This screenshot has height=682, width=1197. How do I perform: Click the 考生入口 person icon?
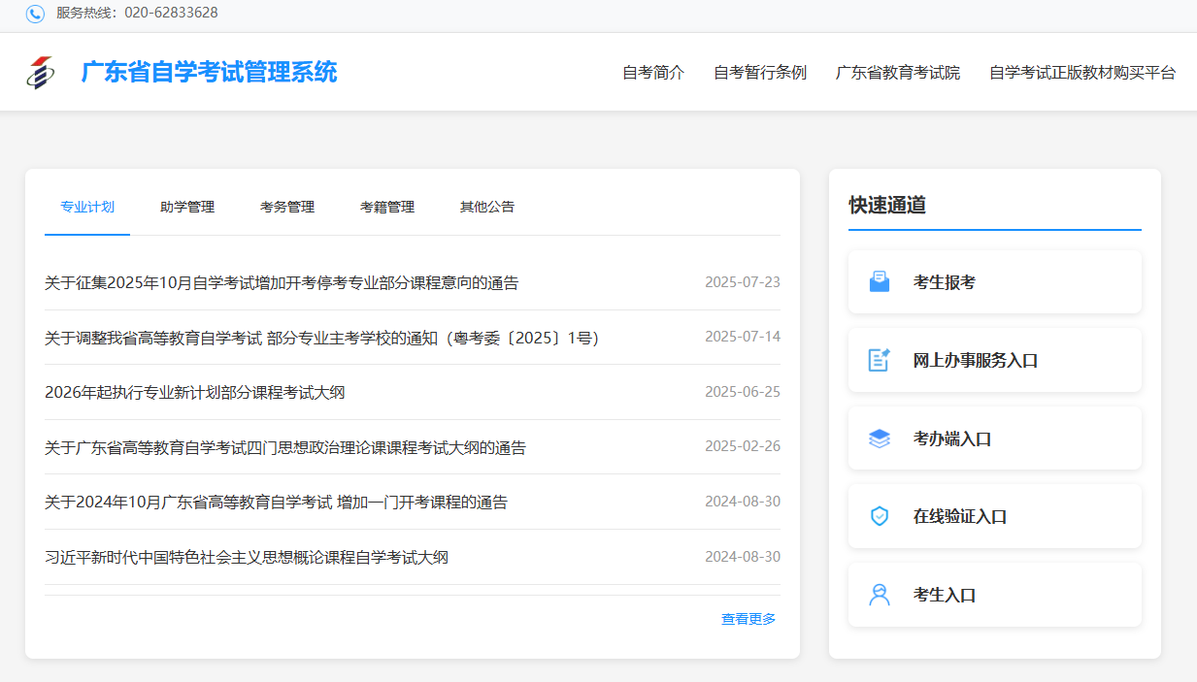click(879, 595)
